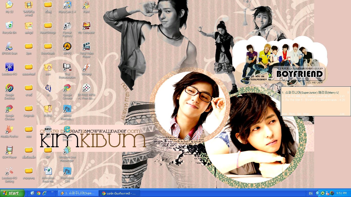Open the 50 FREE MP3s shortcut
Viewport: 351px width, 197px height.
(x=86, y=92)
